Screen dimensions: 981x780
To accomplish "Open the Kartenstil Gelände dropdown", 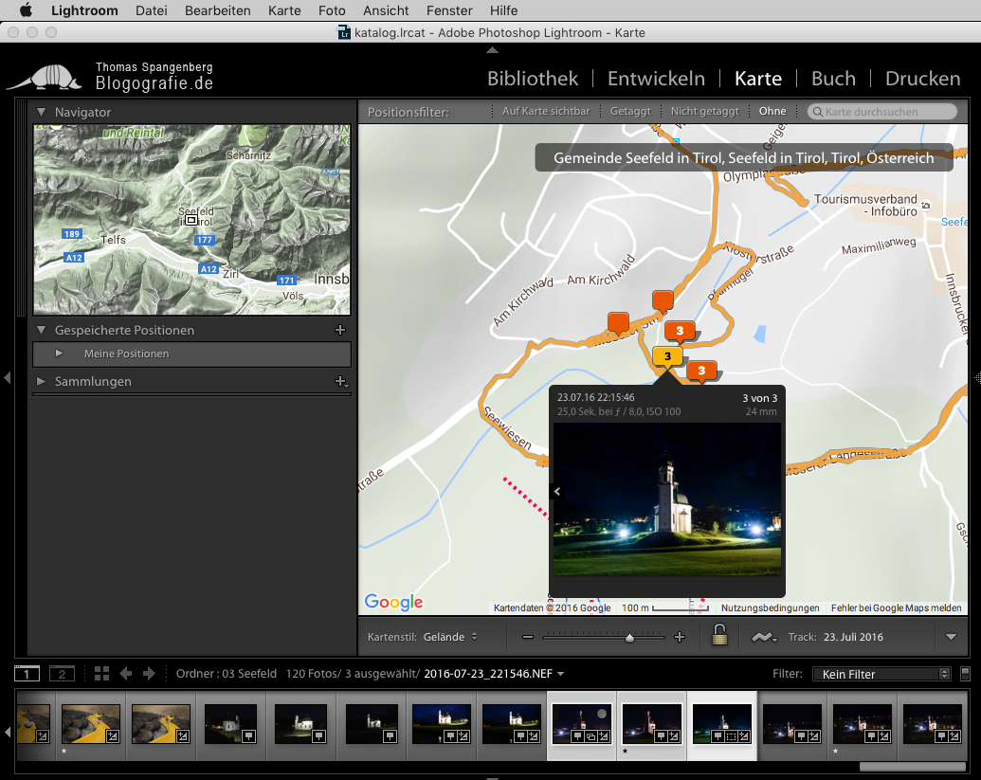I will coord(450,637).
